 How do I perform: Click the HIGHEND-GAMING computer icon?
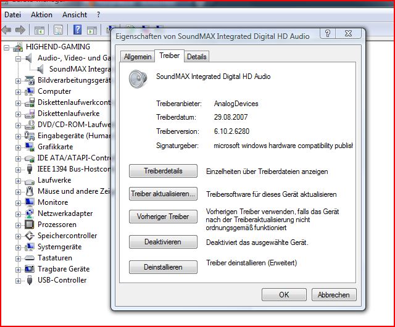(18, 47)
